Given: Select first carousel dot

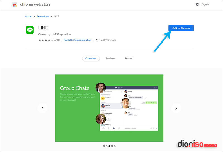Looking at the screenshot, I should [x=104, y=146].
